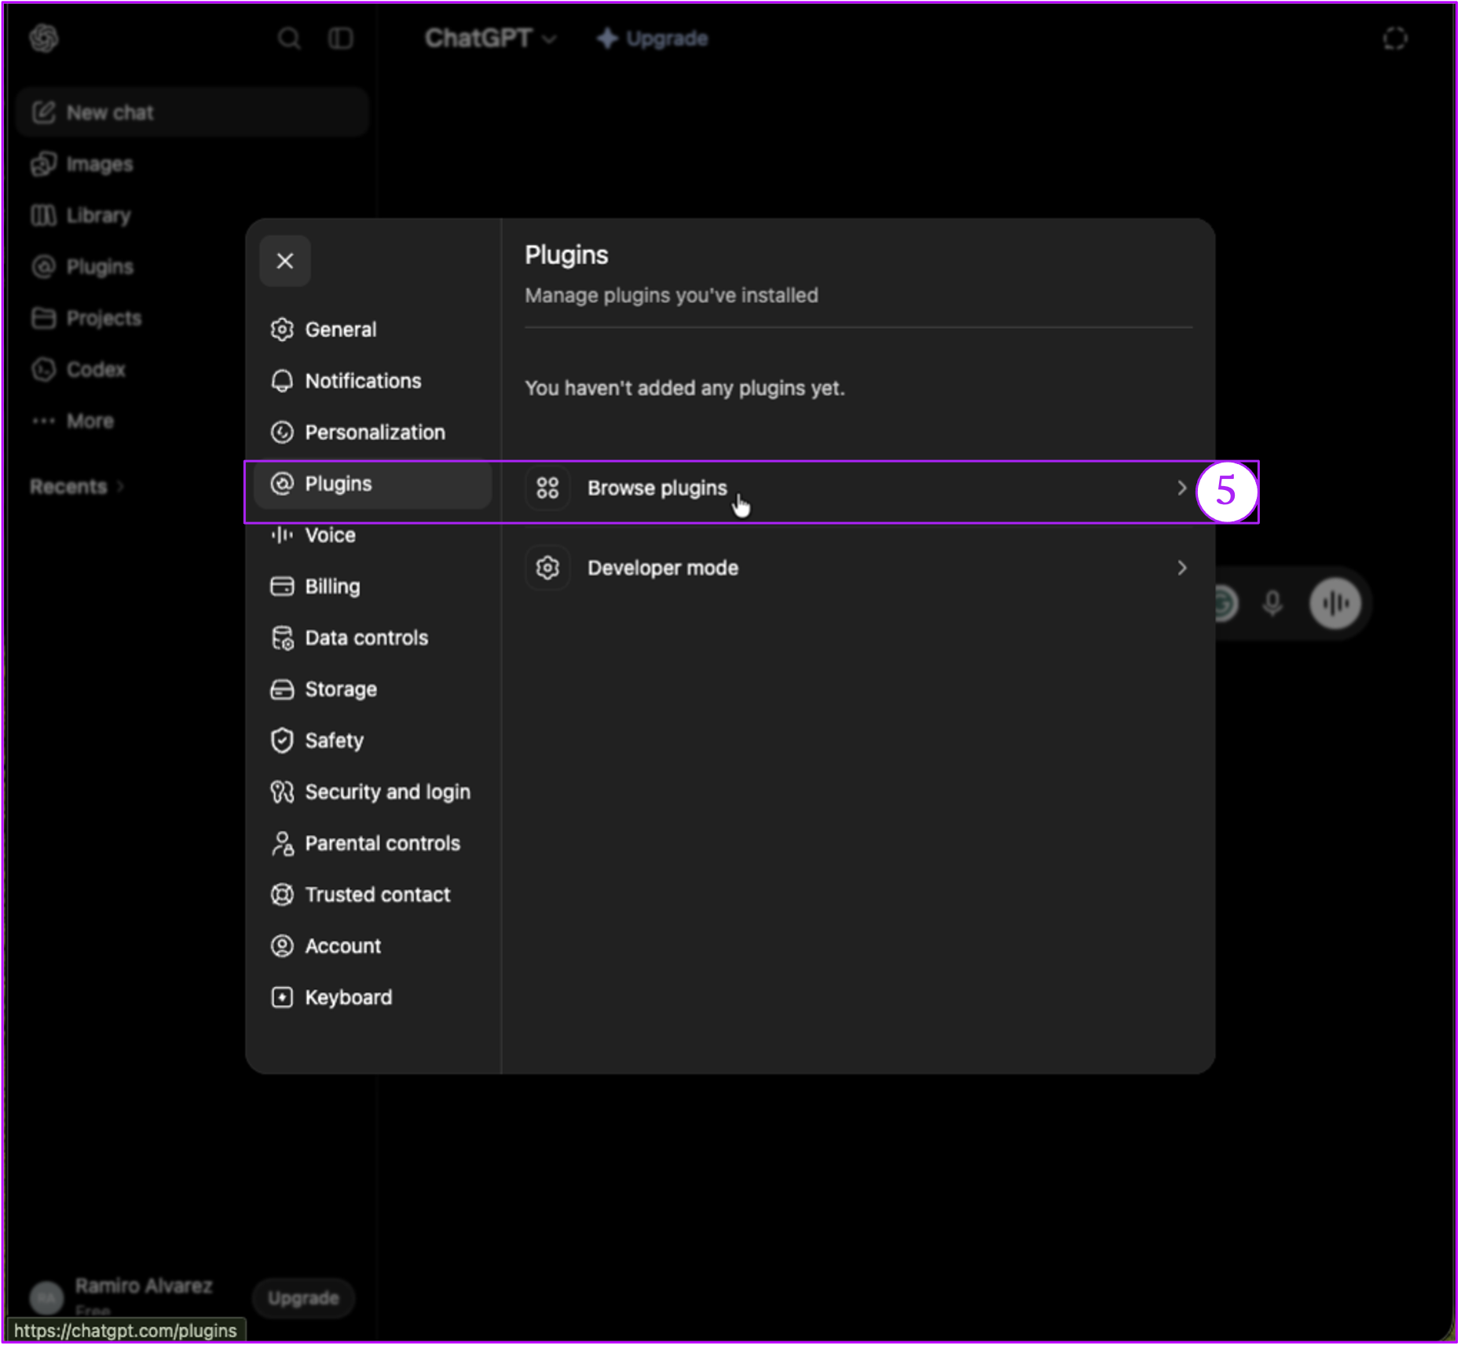Click the Parental controls person icon
Viewport: 1461px width, 1346px height.
(282, 843)
